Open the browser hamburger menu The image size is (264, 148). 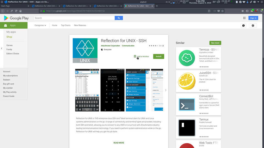[262, 11]
